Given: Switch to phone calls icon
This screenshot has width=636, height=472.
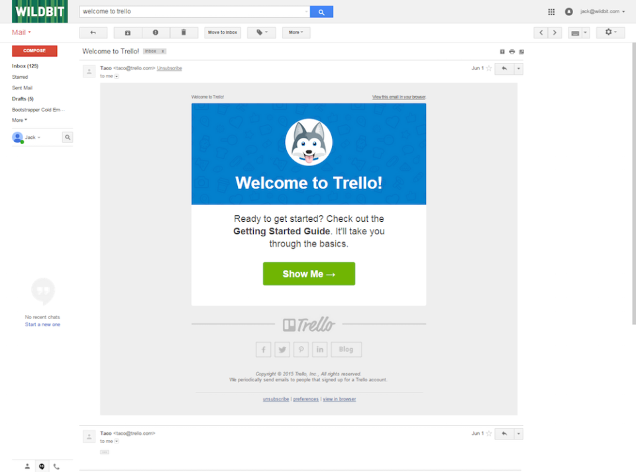Looking at the screenshot, I should (56, 466).
